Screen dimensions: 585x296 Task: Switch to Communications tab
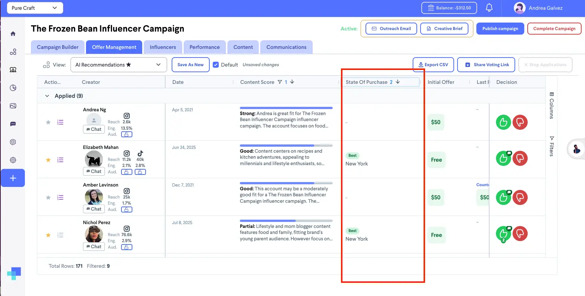point(286,47)
